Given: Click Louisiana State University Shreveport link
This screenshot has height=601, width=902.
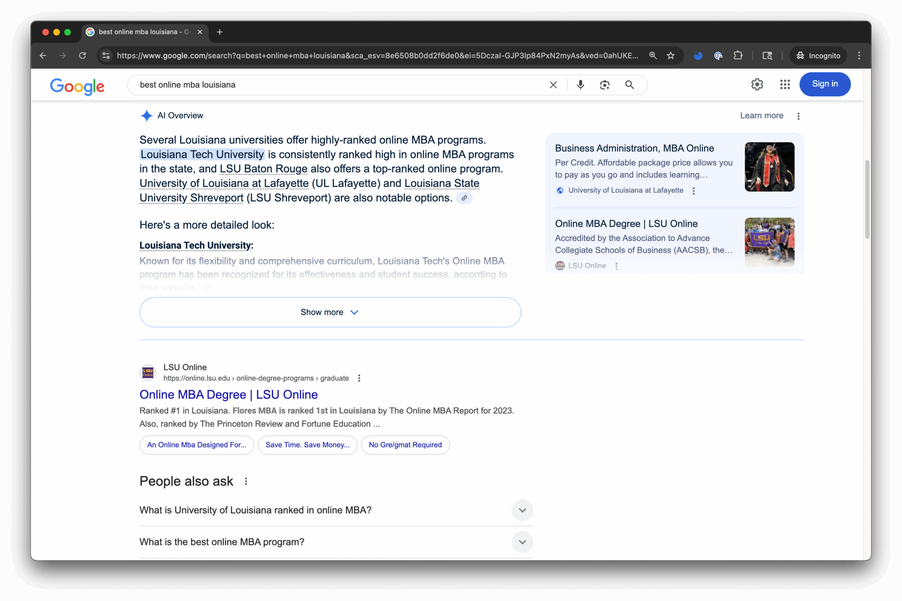Looking at the screenshot, I should (x=309, y=190).
